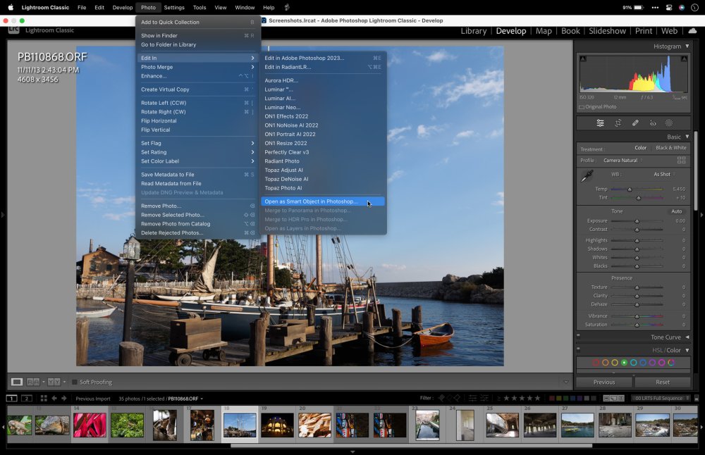Select the Red Eye Correction tool
Viewport: 705px width, 455px height.
(x=653, y=123)
